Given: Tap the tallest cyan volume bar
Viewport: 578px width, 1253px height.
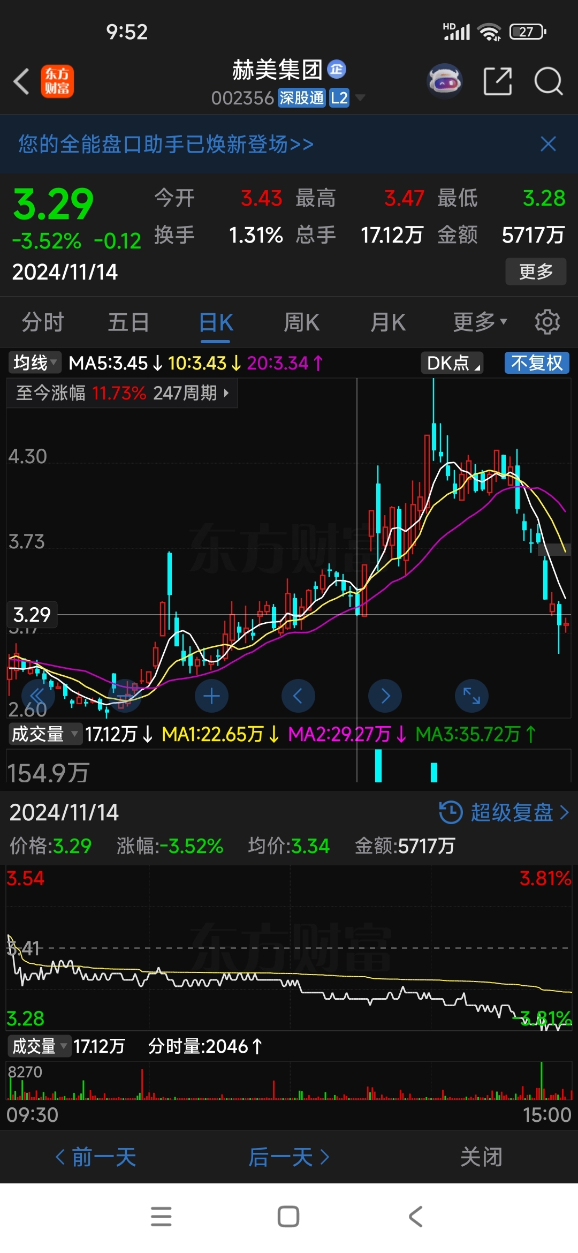Looking at the screenshot, I should tap(378, 766).
